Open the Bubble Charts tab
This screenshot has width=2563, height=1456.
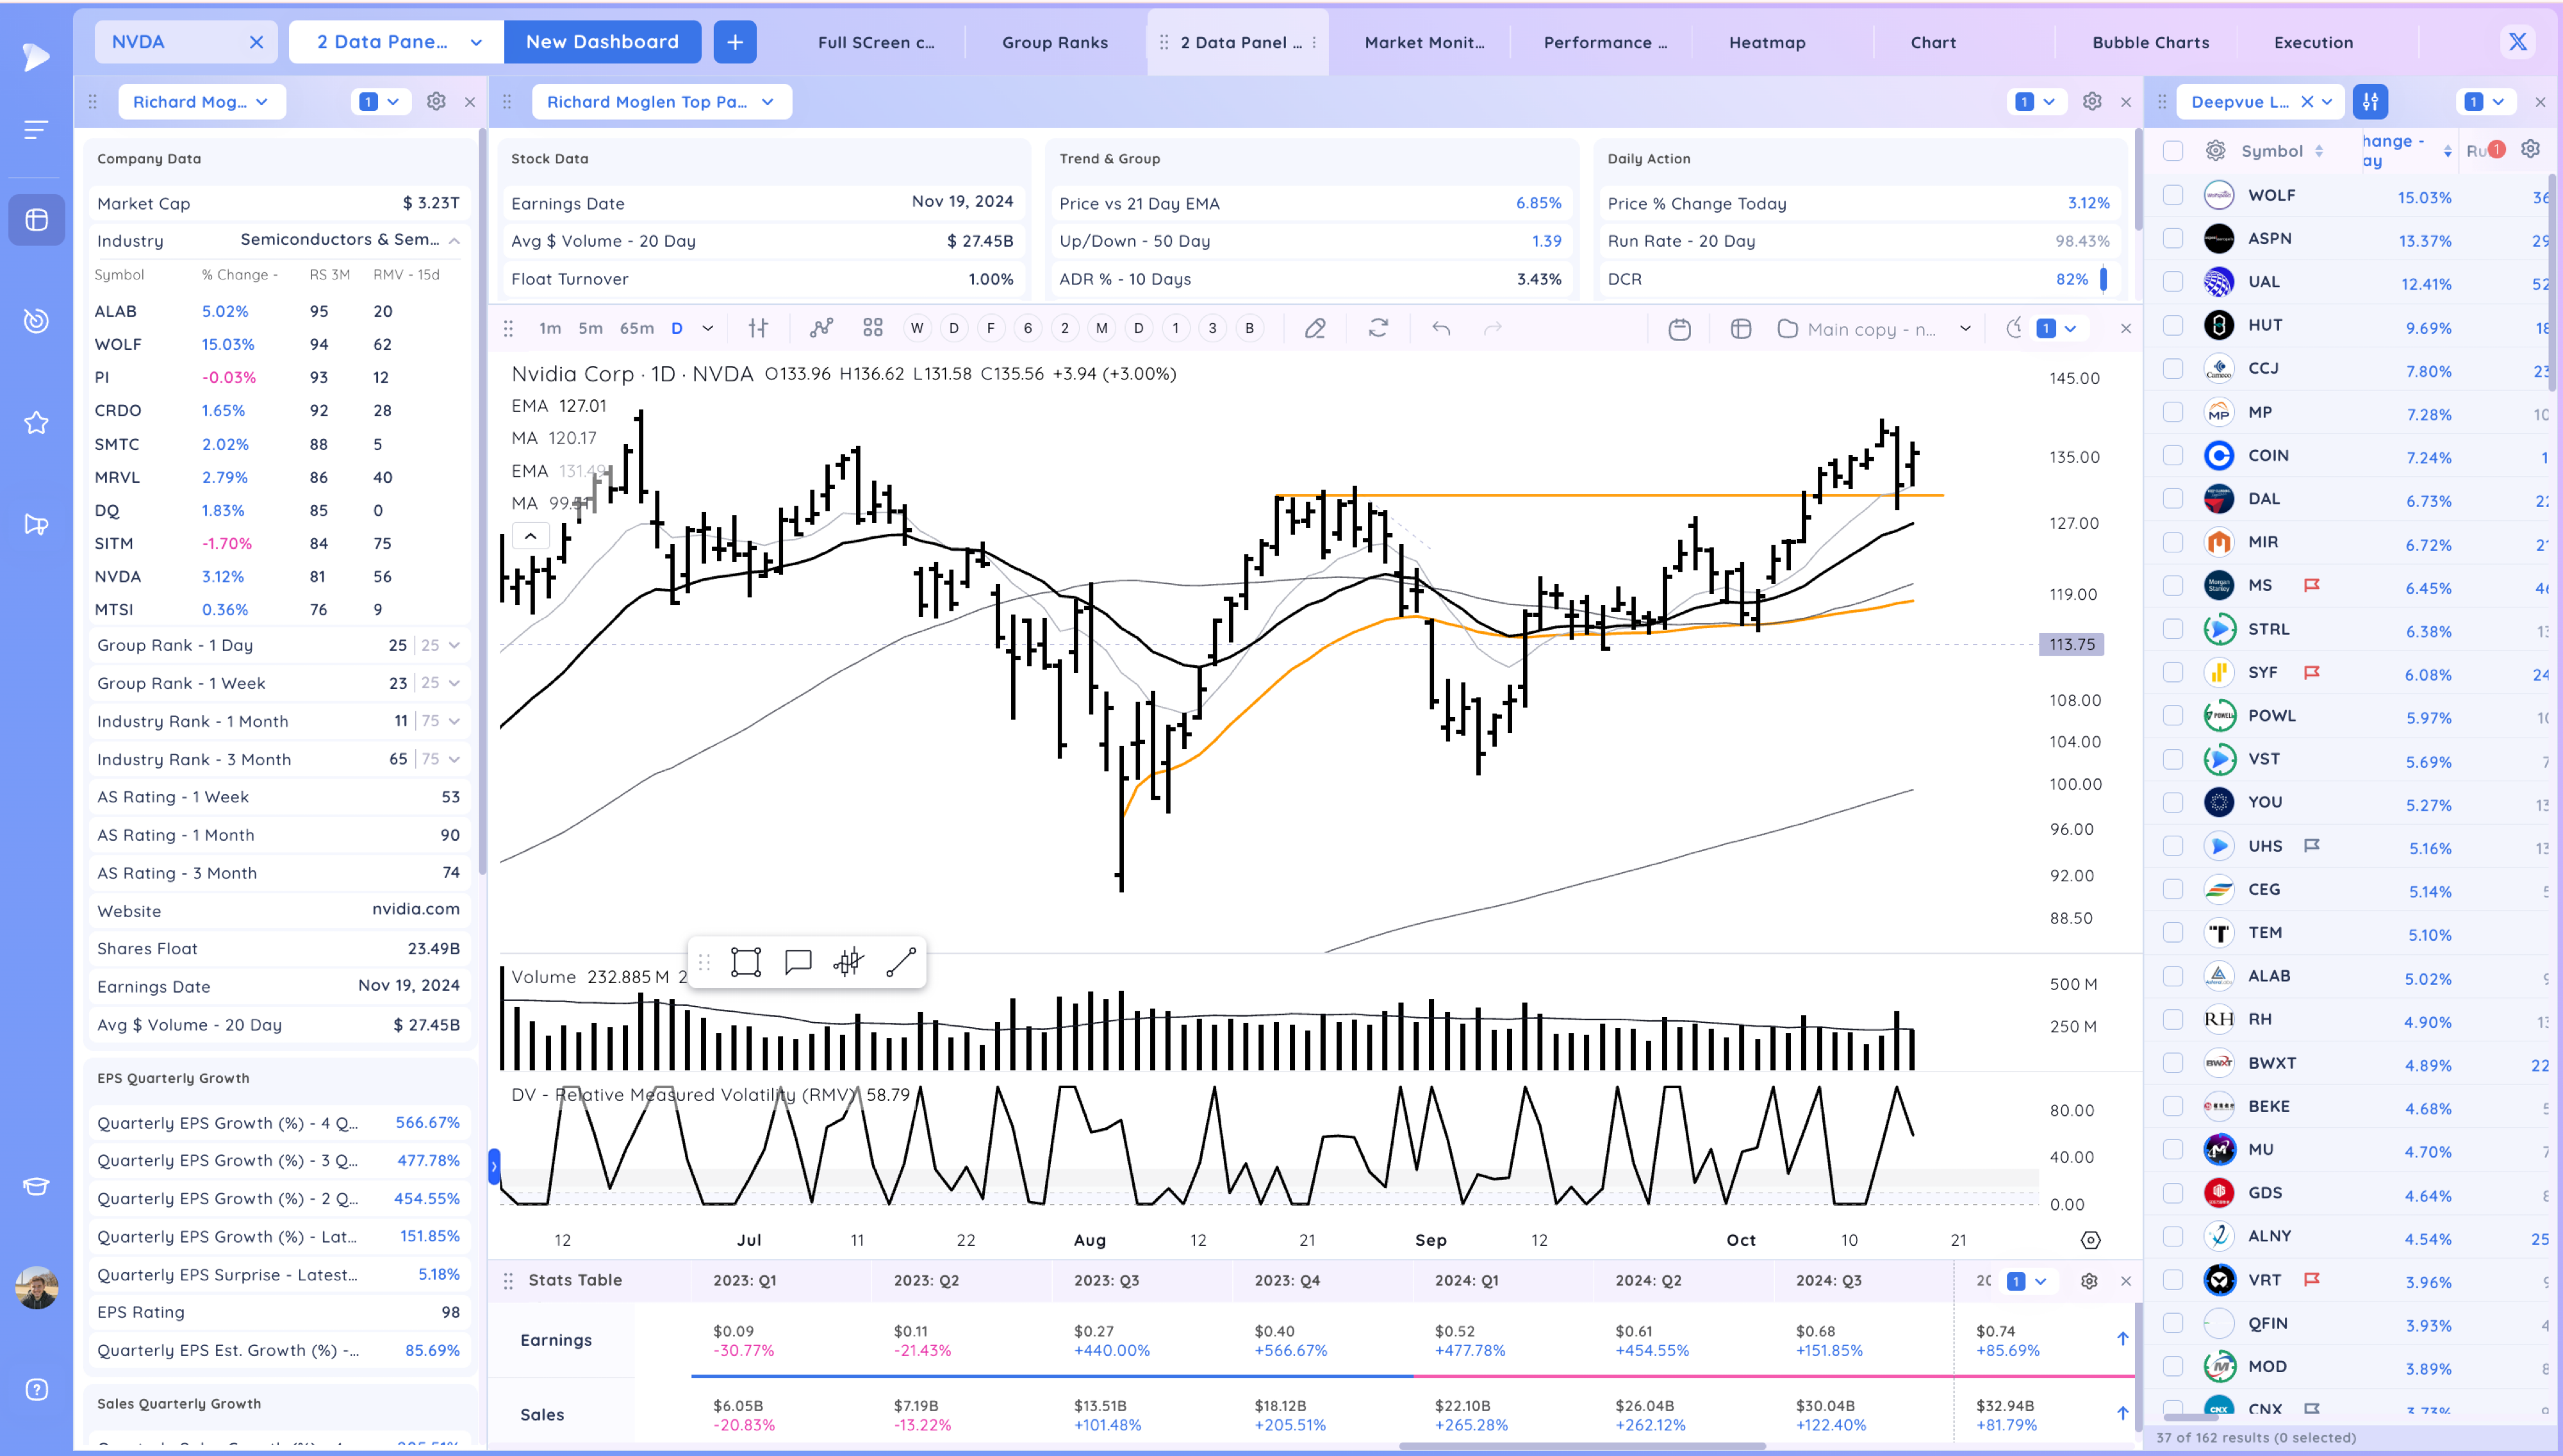coord(2150,42)
